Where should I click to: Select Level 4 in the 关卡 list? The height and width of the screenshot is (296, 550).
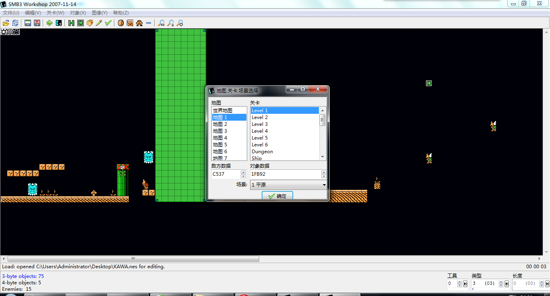(x=285, y=131)
